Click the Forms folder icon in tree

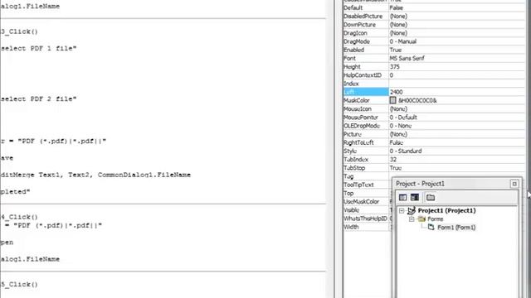pyautogui.click(x=421, y=219)
